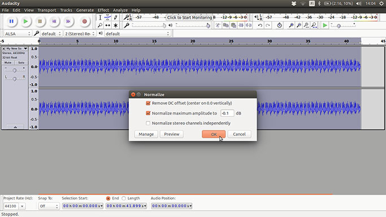Open the Generate menu
This screenshot has width=386, height=217.
[x=85, y=10]
